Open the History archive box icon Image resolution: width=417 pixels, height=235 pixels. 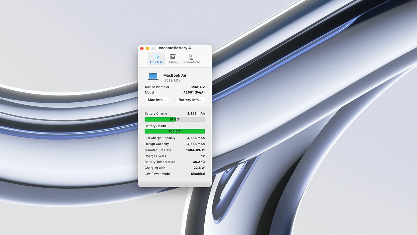click(x=173, y=57)
